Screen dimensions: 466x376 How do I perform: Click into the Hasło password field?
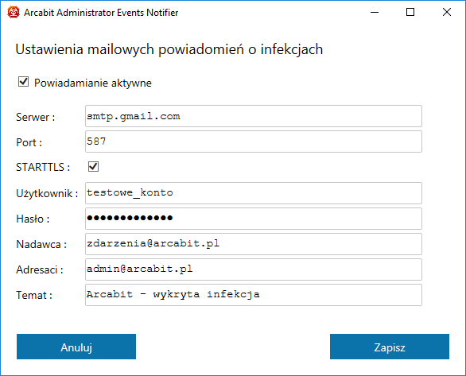click(x=254, y=219)
